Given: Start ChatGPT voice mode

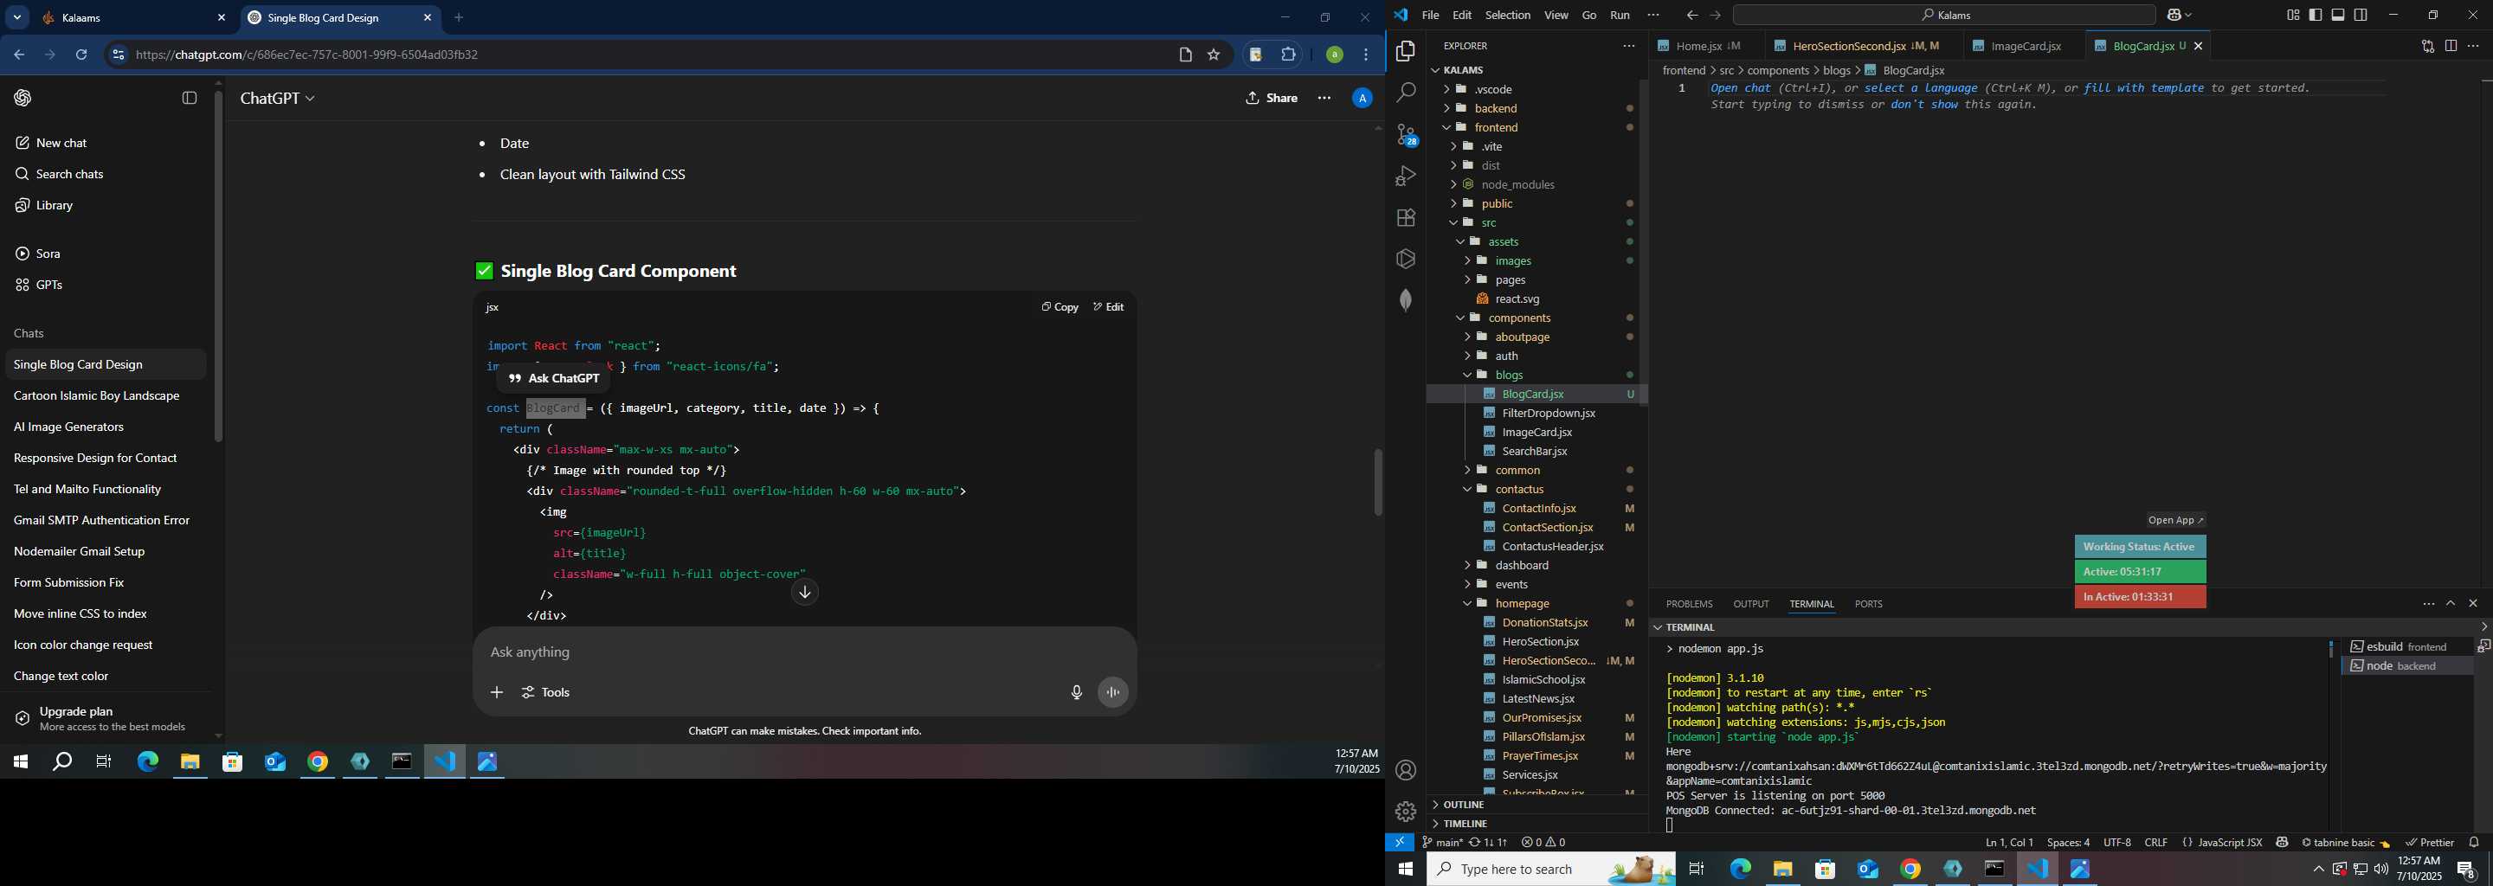Looking at the screenshot, I should tap(1113, 692).
